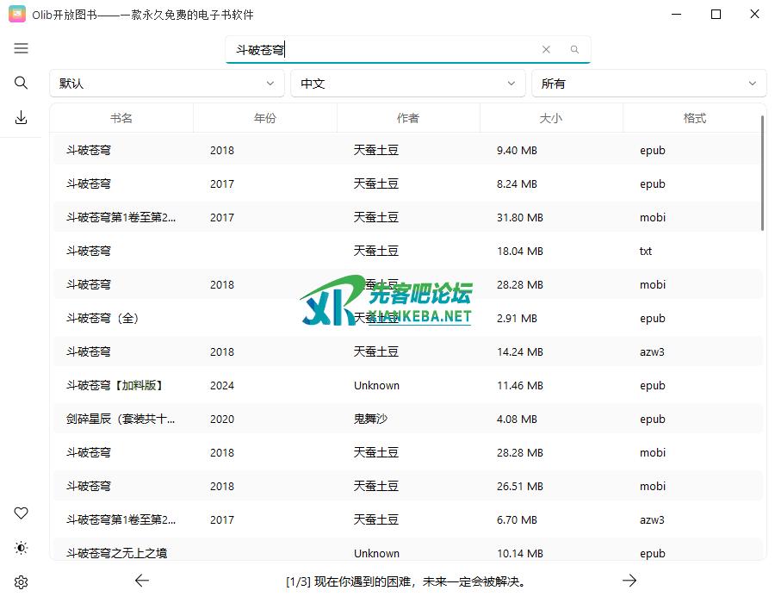Open the downloads page icon
This screenshot has height=603, width=775.
22,118
